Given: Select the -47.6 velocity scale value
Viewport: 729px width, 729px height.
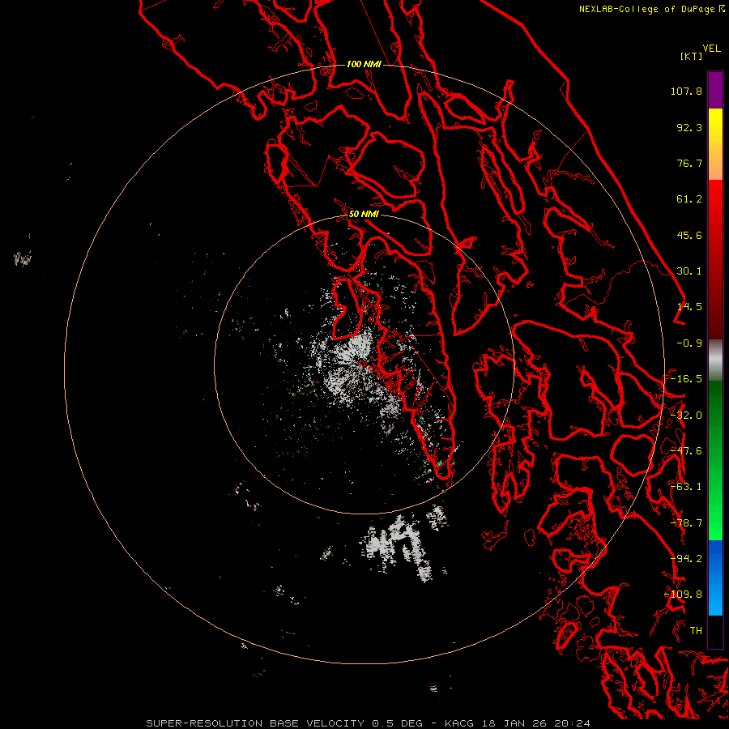Looking at the screenshot, I should tap(686, 451).
